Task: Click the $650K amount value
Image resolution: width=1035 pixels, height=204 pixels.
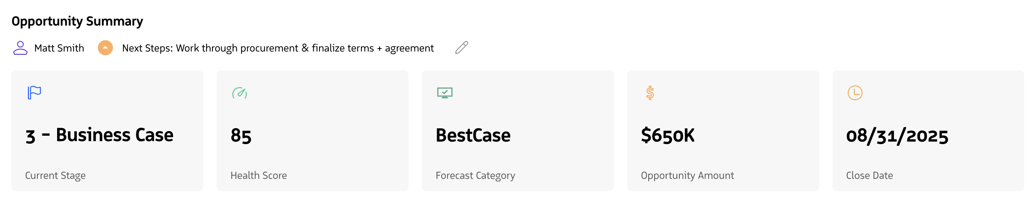Action: [668, 135]
